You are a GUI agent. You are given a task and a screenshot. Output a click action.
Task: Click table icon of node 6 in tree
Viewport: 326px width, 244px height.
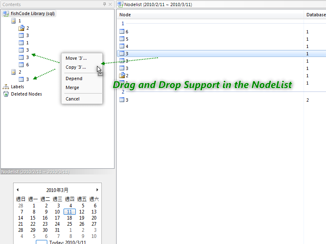(21, 65)
